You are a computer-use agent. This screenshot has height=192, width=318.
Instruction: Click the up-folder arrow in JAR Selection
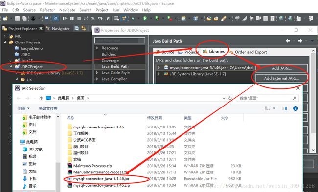(41, 98)
